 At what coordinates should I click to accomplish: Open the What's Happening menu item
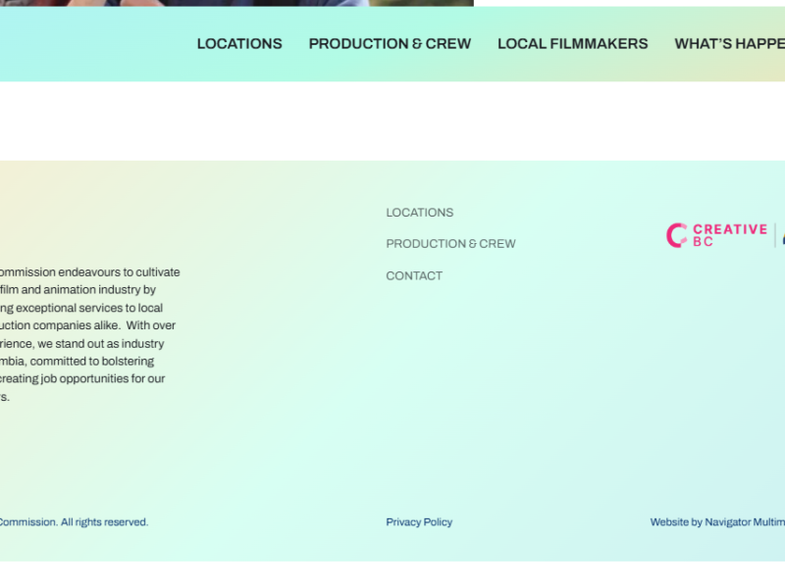(x=729, y=44)
